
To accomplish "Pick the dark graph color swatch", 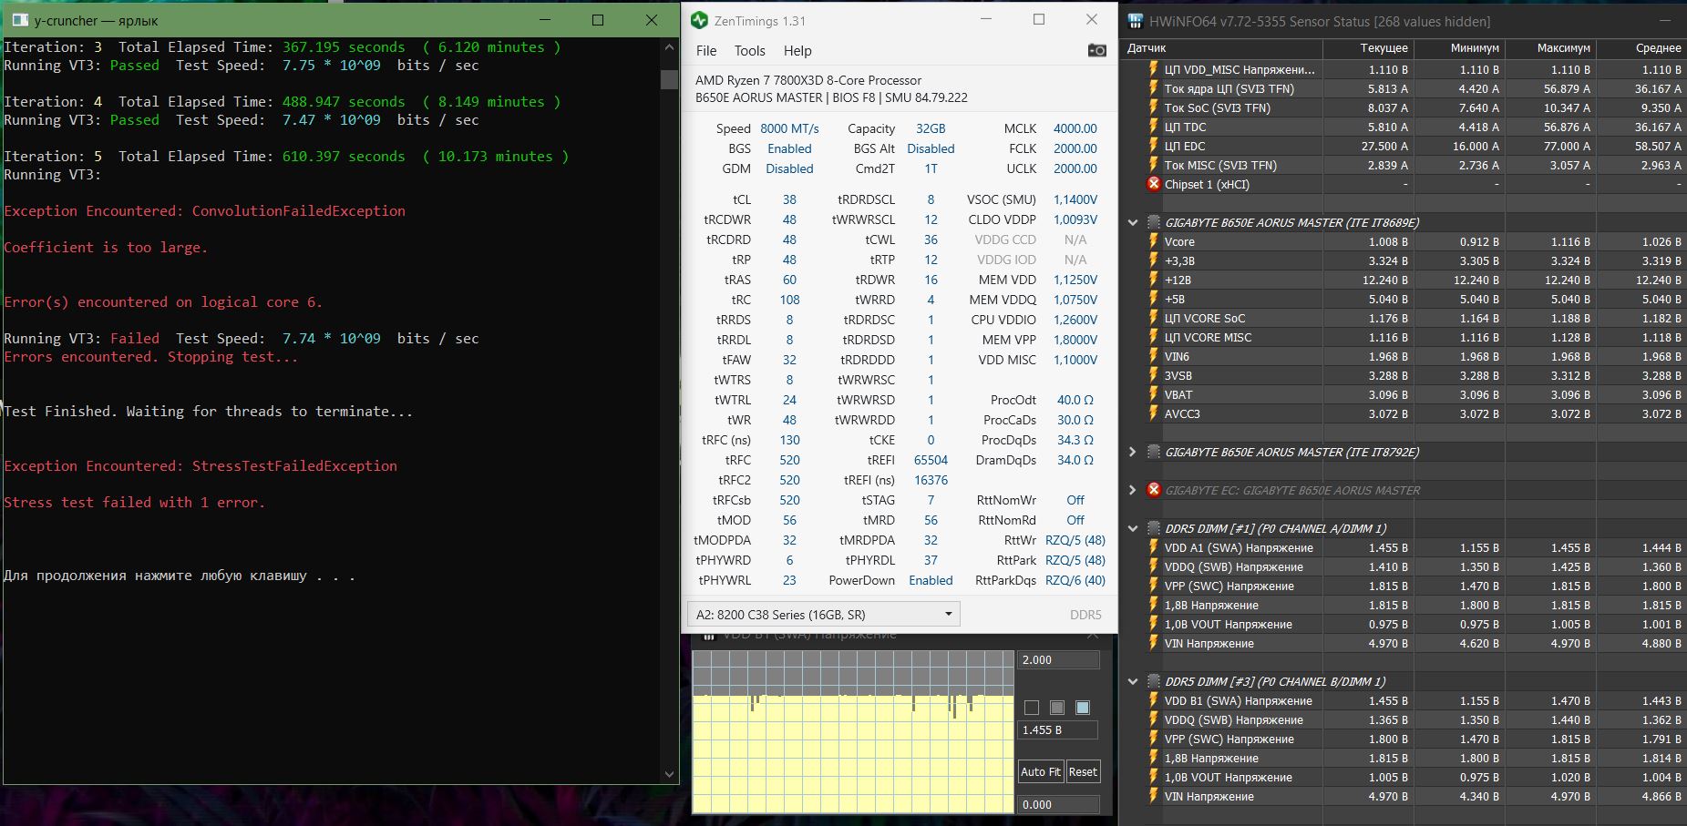I will [x=1032, y=708].
